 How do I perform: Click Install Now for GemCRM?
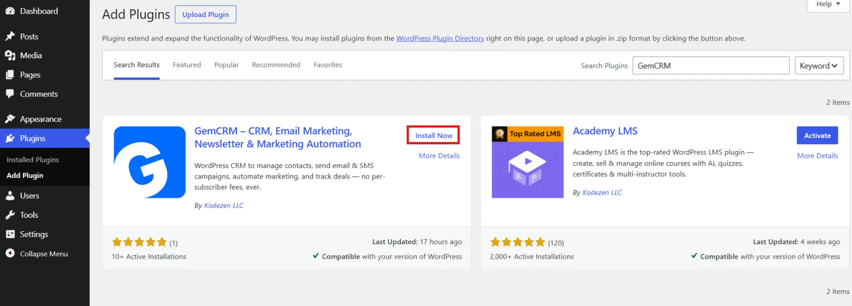click(434, 135)
